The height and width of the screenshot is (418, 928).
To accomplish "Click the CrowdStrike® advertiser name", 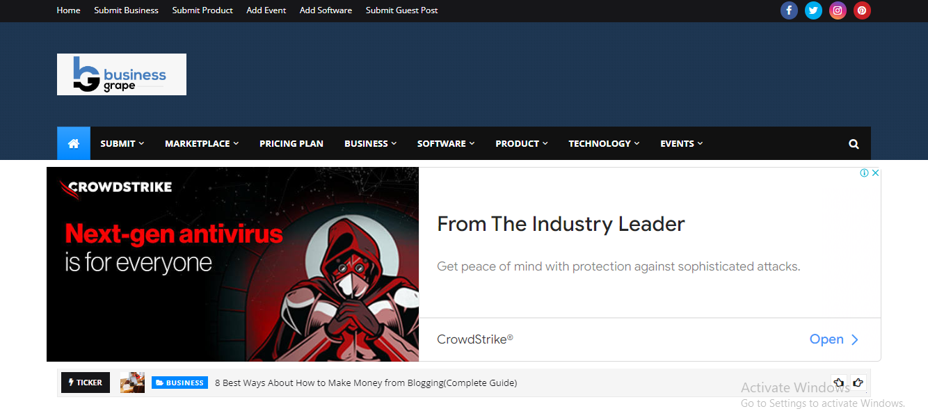I will 475,339.
